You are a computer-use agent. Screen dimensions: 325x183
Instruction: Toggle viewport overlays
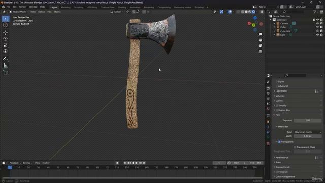(230, 12)
